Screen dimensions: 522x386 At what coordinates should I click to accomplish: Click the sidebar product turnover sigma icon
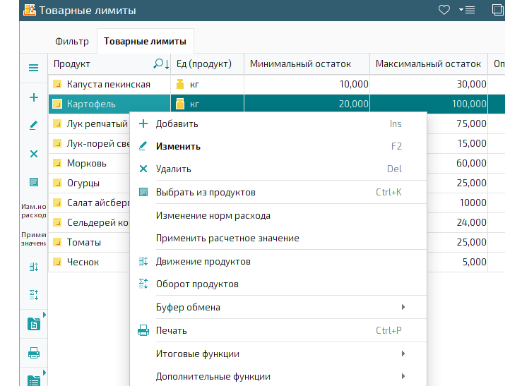click(x=34, y=294)
